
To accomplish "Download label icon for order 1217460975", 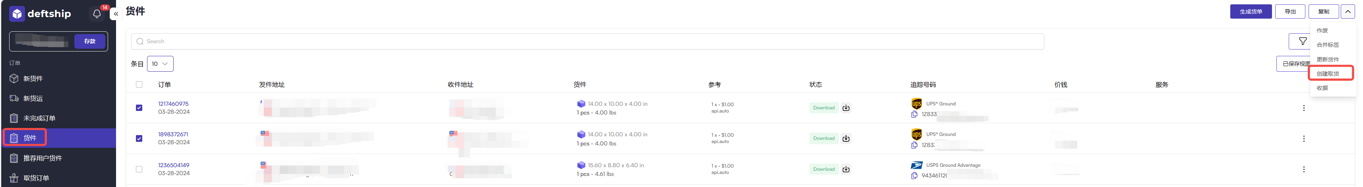I will [x=846, y=108].
